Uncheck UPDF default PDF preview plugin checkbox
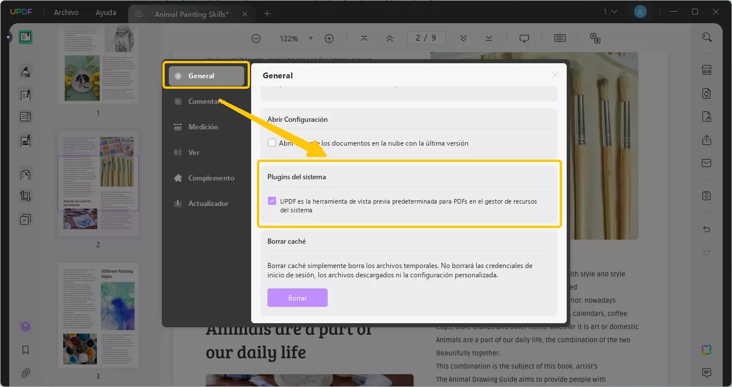 (x=272, y=201)
